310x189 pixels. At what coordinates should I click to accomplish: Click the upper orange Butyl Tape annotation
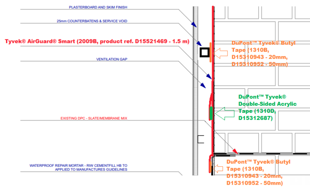click(x=264, y=53)
